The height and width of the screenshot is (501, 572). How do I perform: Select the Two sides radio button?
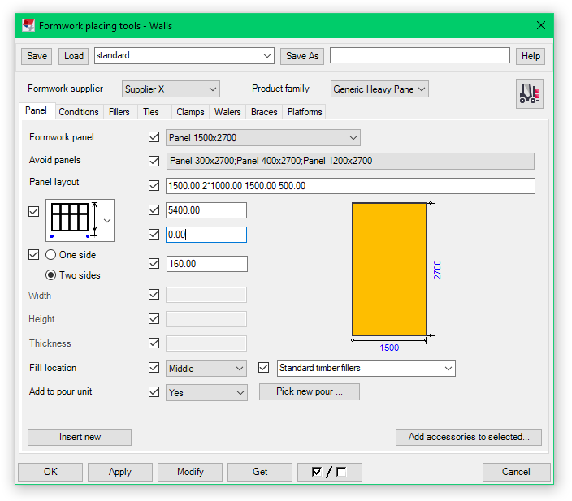(x=51, y=275)
